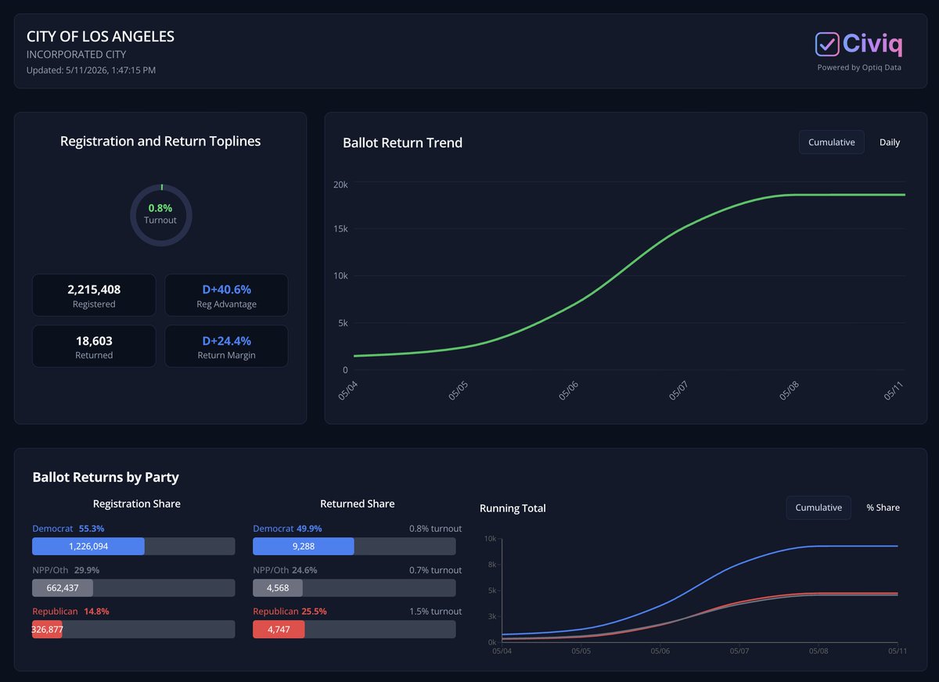Click the D+40.6% Reg Advantage card
Screen dimensions: 939x682
coord(226,296)
